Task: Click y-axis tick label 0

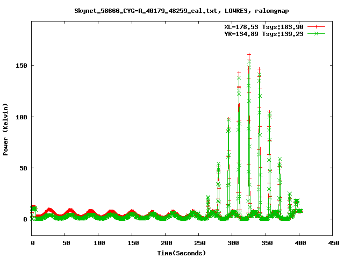Action: point(25,219)
